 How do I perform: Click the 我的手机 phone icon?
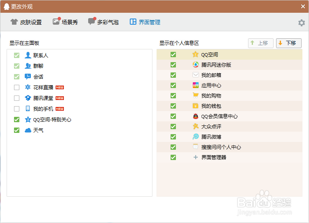pyautogui.click(x=28, y=109)
